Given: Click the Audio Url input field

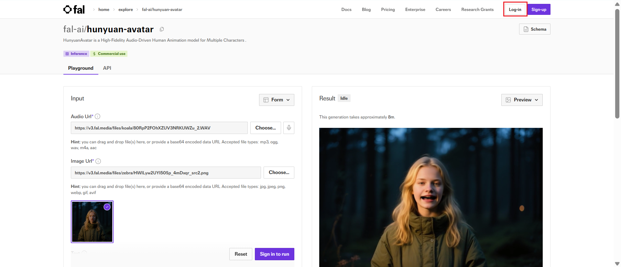Looking at the screenshot, I should (x=159, y=128).
